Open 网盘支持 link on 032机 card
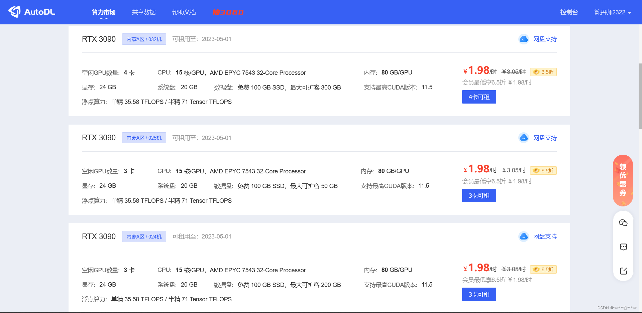Screen dimensions: 642x313 tap(545, 39)
